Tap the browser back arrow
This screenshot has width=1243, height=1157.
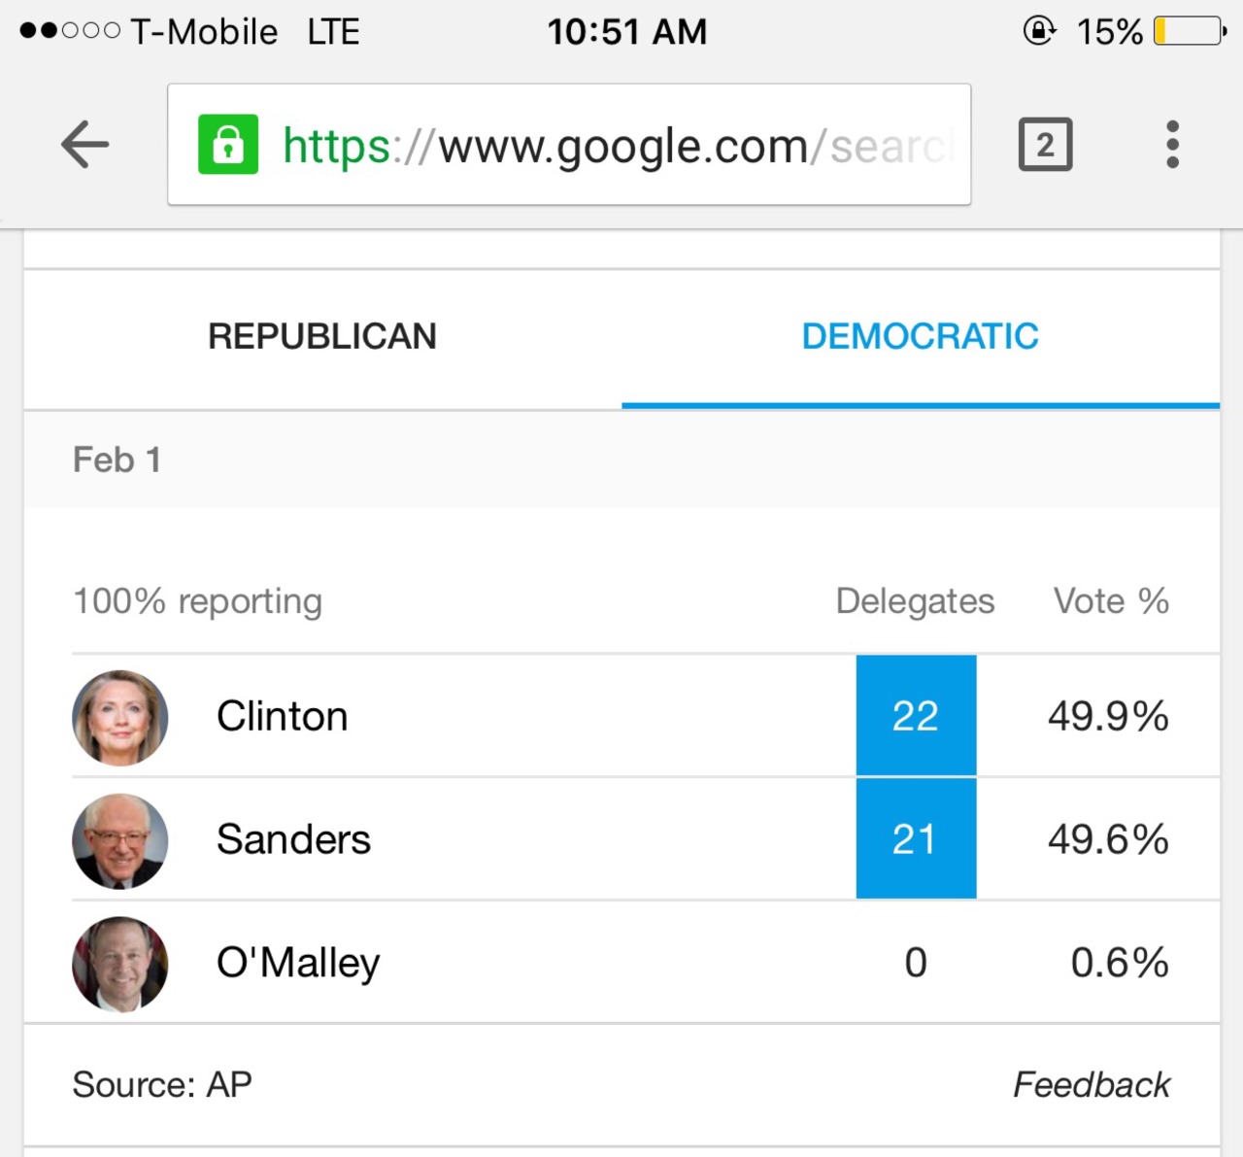click(85, 145)
